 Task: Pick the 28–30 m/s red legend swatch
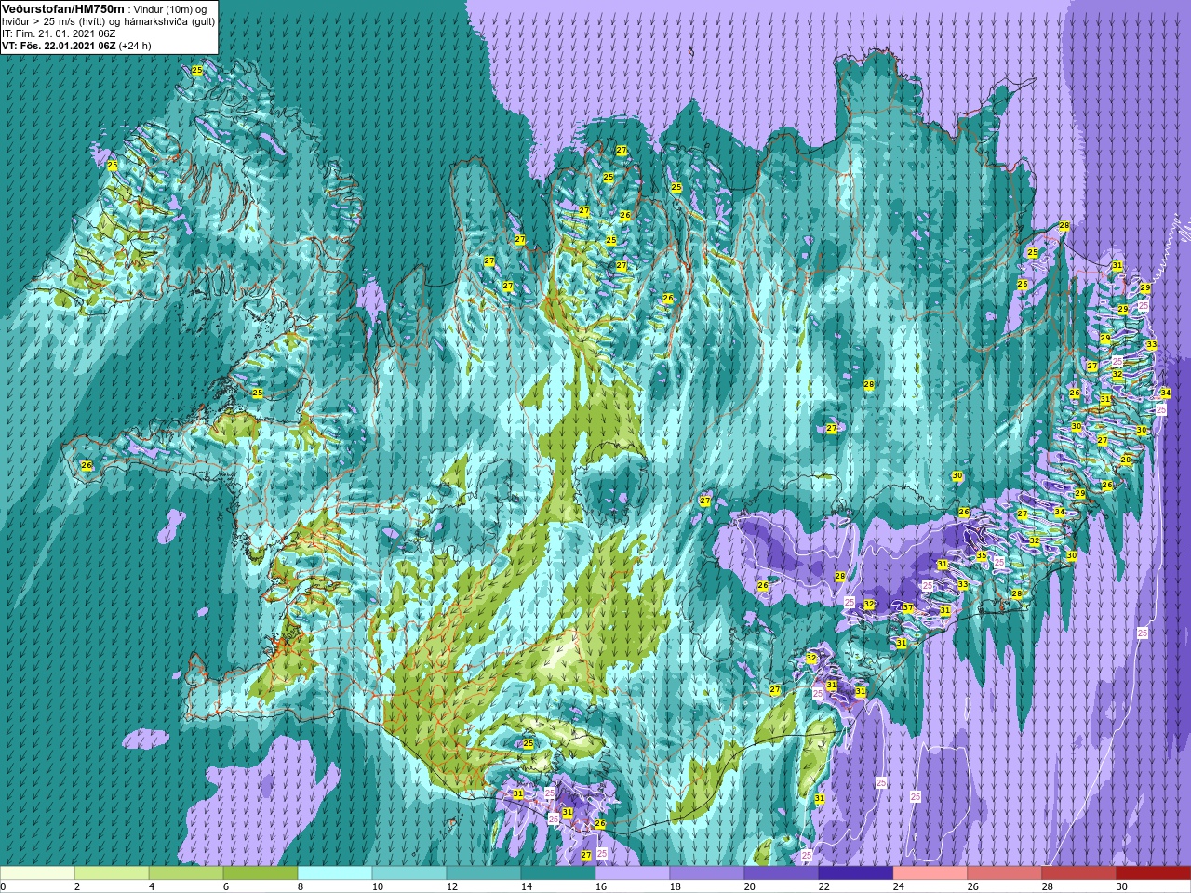click(x=1079, y=873)
